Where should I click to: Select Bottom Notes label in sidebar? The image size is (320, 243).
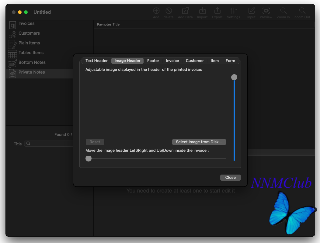(32, 62)
